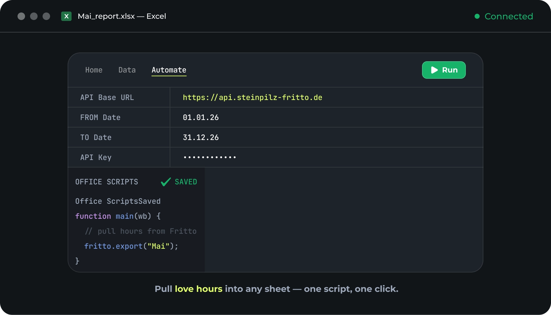Click the TO Date value 31.12.26

pyautogui.click(x=201, y=137)
